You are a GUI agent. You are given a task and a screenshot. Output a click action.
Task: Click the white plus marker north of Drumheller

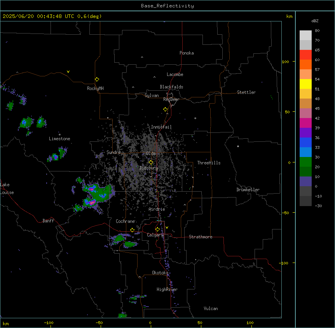coord(238,146)
